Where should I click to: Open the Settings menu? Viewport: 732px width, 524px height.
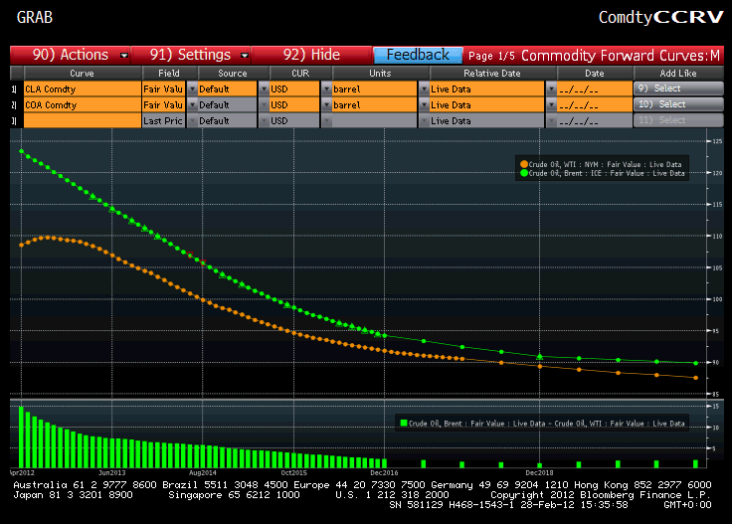[x=189, y=55]
